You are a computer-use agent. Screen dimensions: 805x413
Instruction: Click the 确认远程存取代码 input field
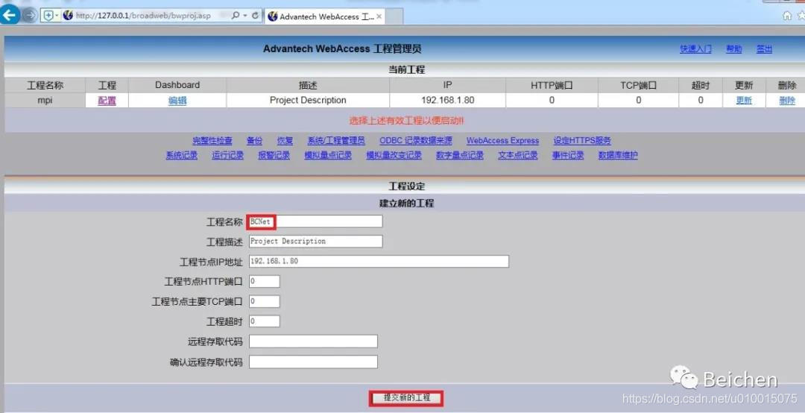(x=313, y=362)
